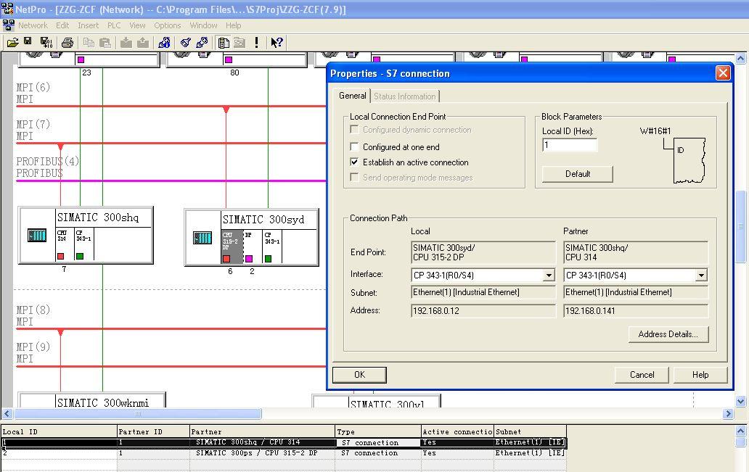Click the exclamation mark toolbar icon
This screenshot has width=749, height=472.
tap(256, 43)
